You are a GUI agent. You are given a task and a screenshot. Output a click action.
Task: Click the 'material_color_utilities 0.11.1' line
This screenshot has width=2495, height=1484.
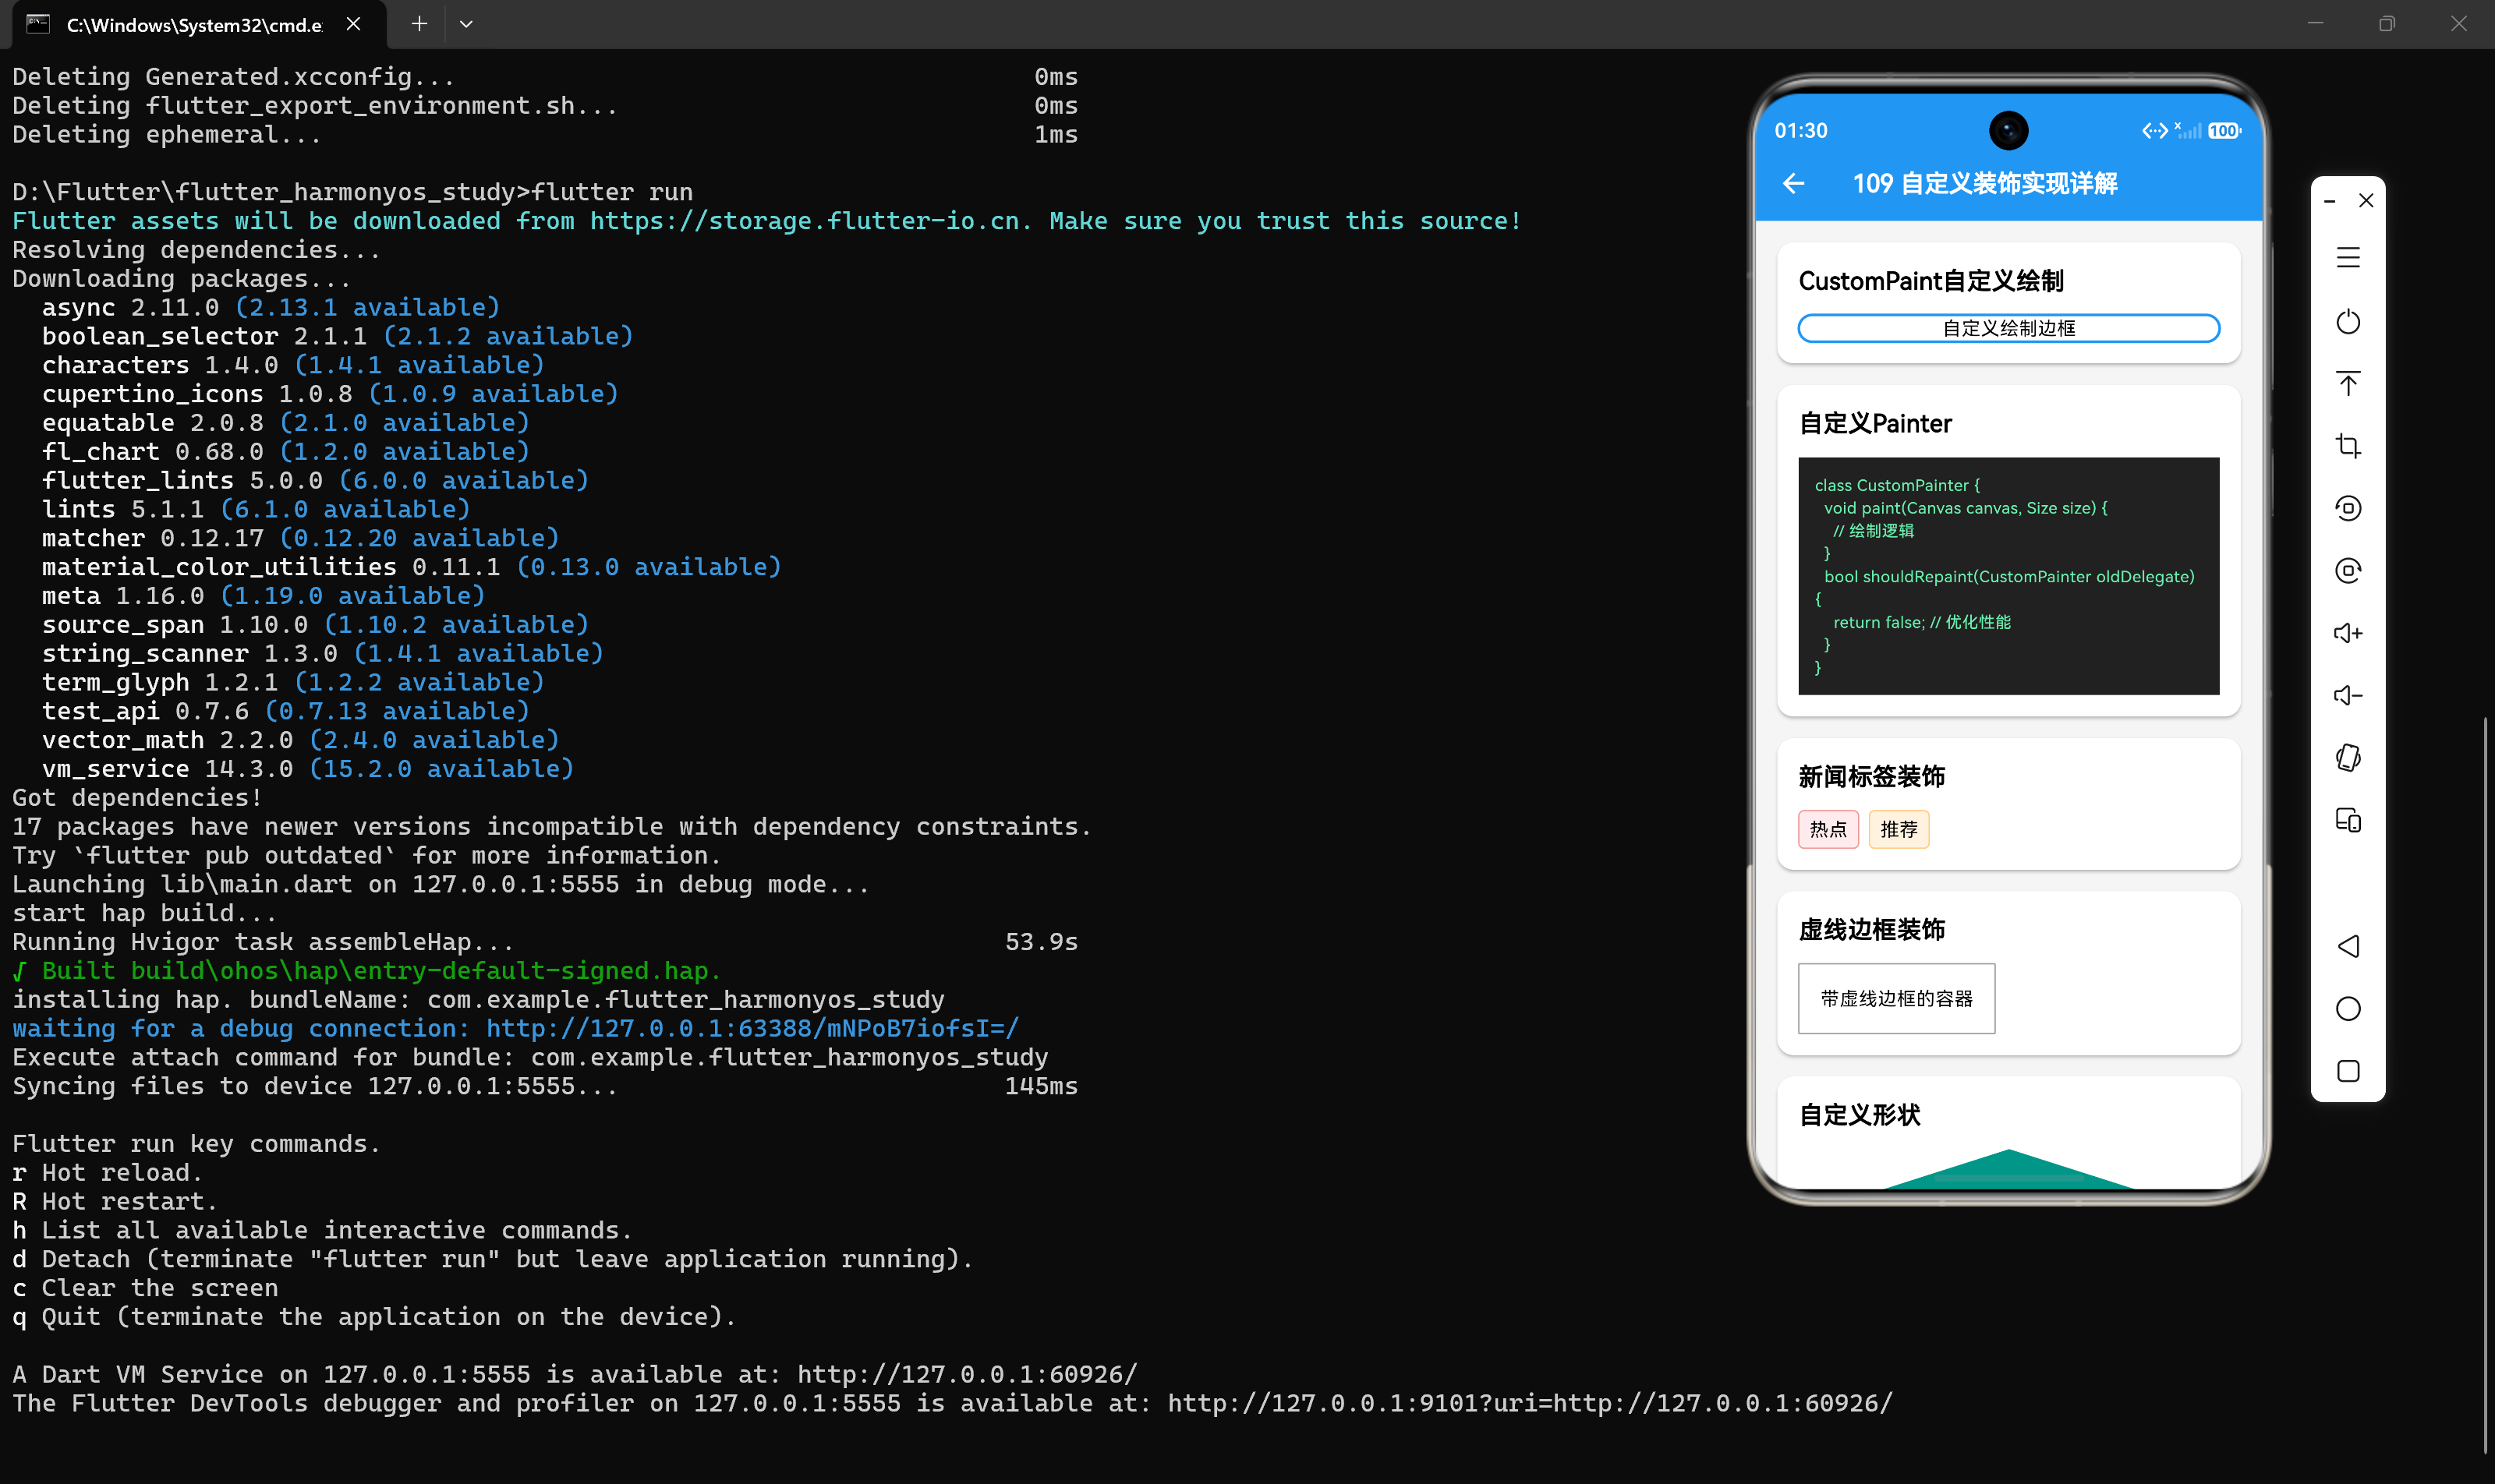pyautogui.click(x=411, y=567)
